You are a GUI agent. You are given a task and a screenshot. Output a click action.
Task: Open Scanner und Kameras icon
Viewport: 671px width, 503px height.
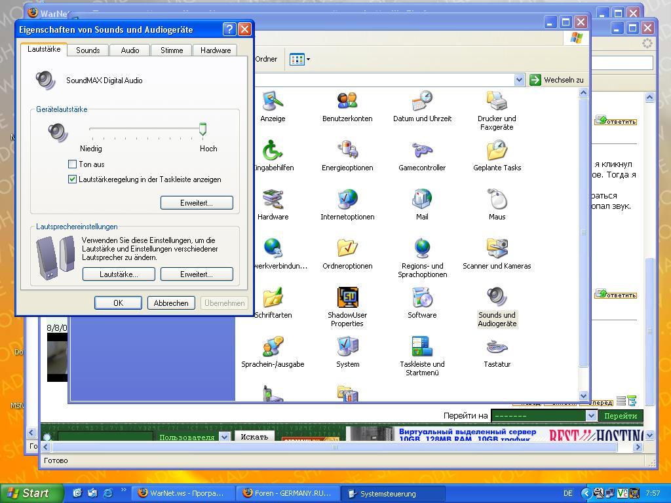pyautogui.click(x=497, y=250)
